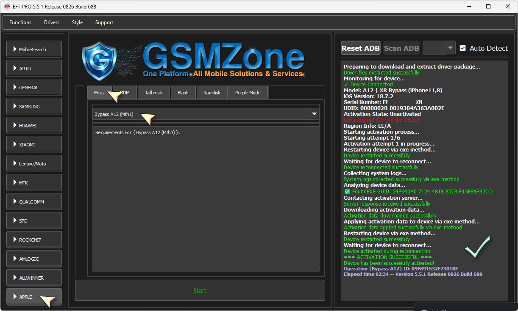The image size is (518, 311).
Task: Expand the XIAOMI category
Action: (x=34, y=144)
